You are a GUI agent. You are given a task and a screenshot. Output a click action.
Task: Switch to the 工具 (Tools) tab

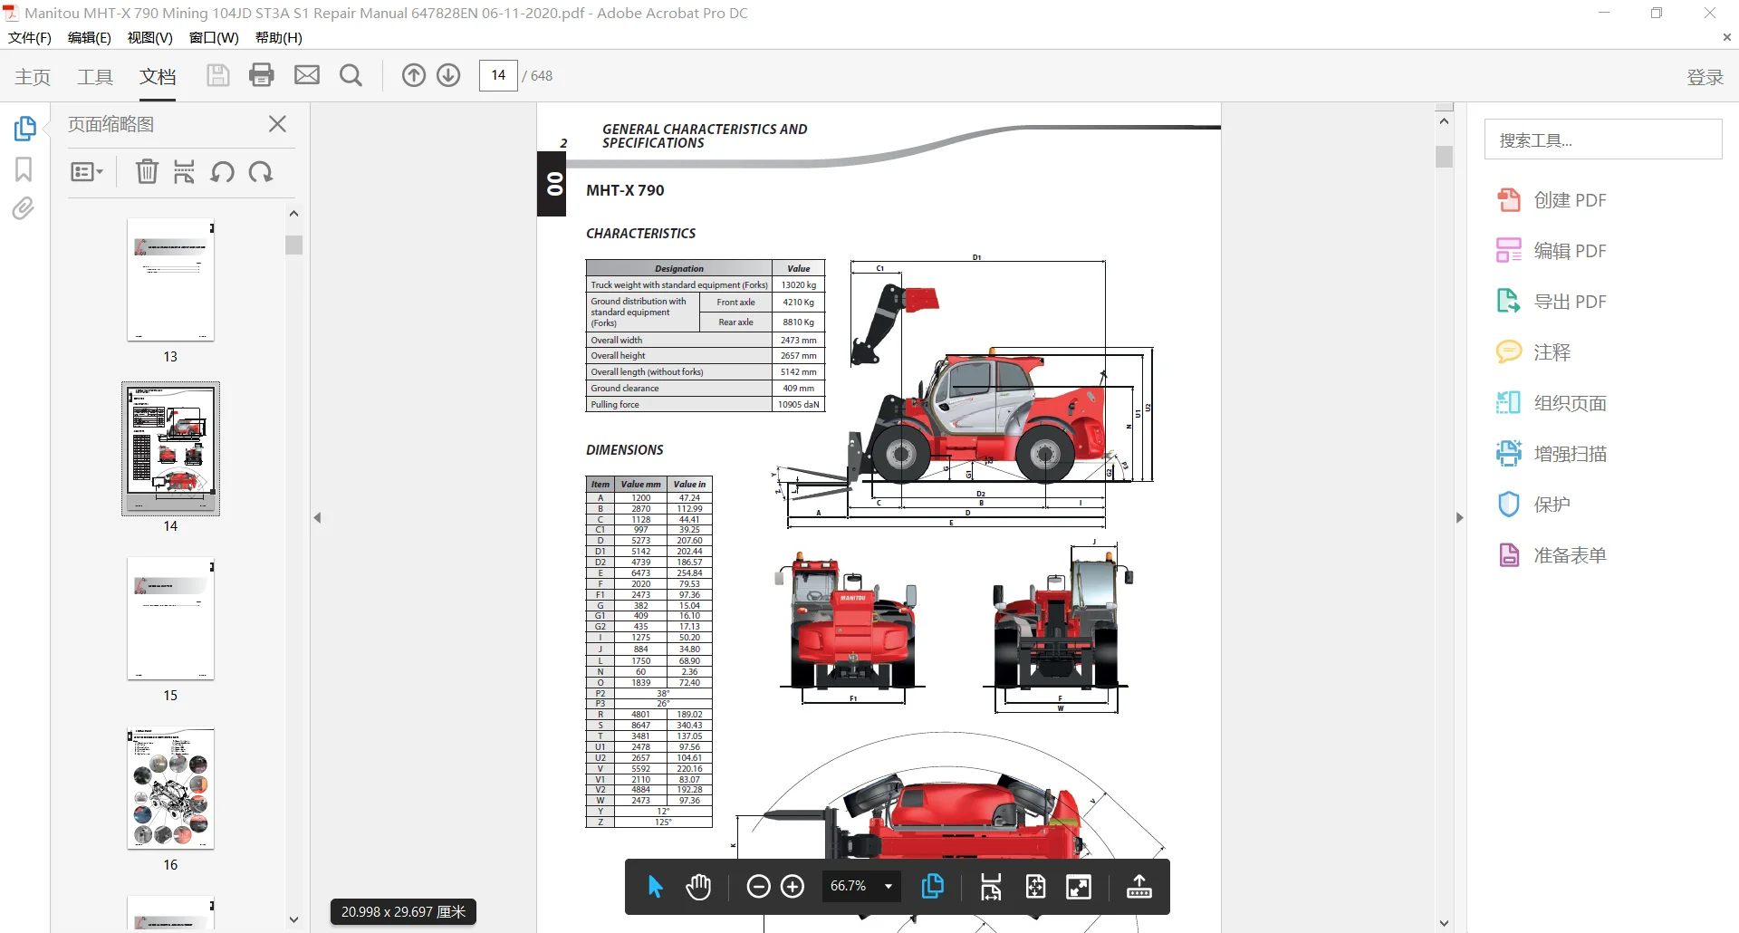(x=94, y=77)
